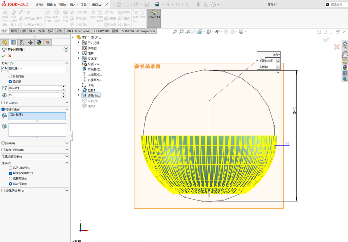Click the green checkmark to accept pattern

3,56
